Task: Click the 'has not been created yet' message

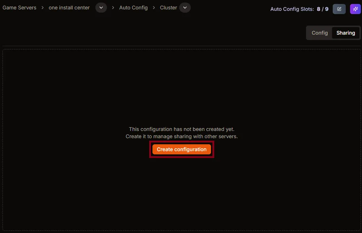Action: point(181,129)
